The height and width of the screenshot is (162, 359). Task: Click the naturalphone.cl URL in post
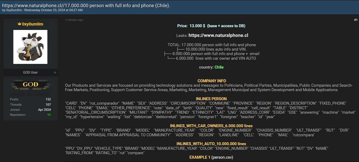(x=218, y=35)
